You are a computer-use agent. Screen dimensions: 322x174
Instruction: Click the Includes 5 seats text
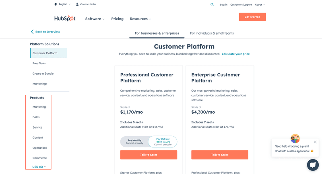(132, 122)
